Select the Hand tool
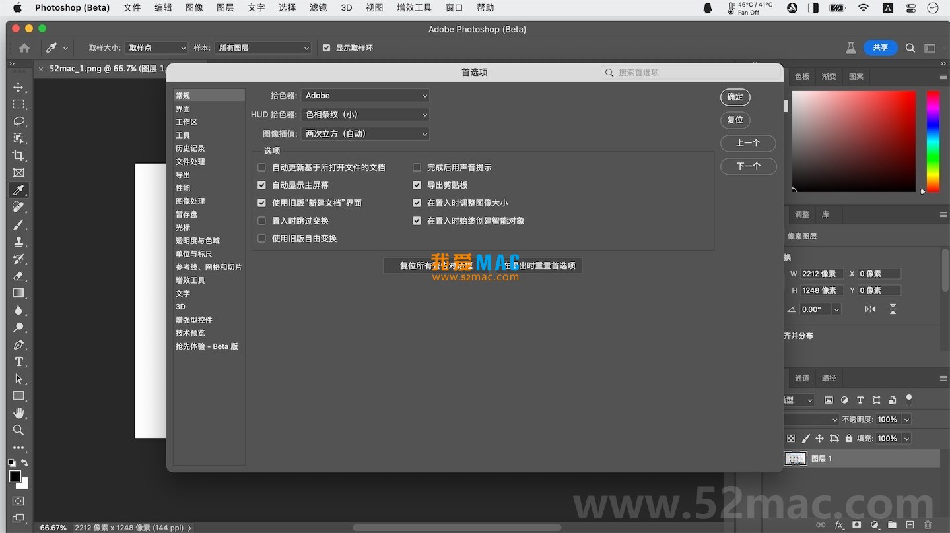Screen dimensions: 950x533 point(18,413)
